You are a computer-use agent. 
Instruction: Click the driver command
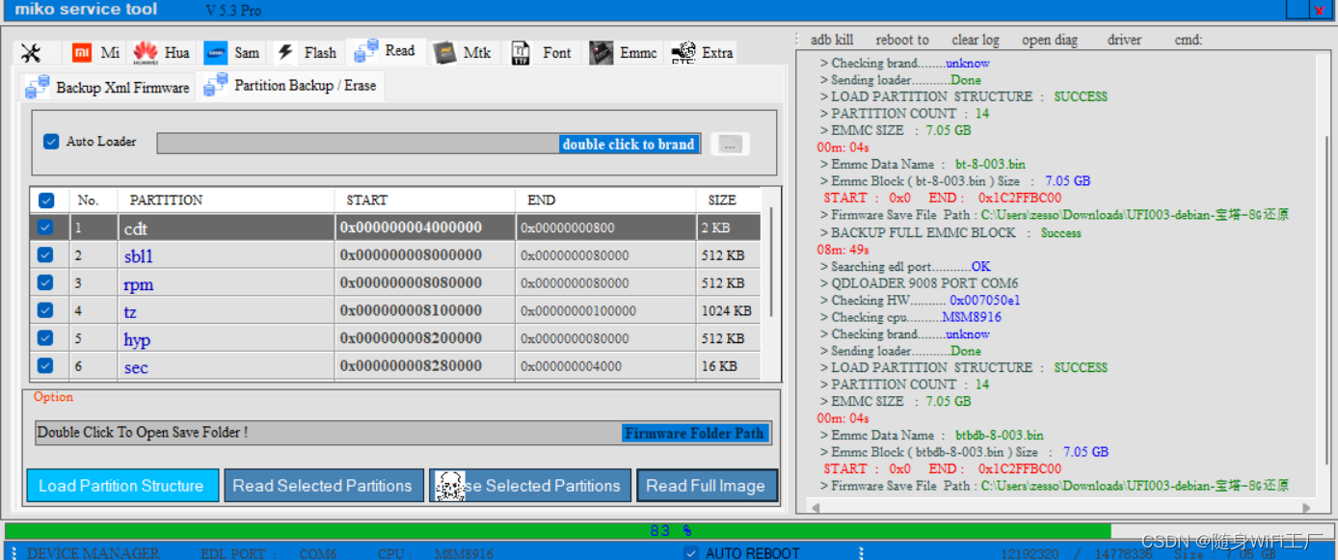pos(1124,40)
